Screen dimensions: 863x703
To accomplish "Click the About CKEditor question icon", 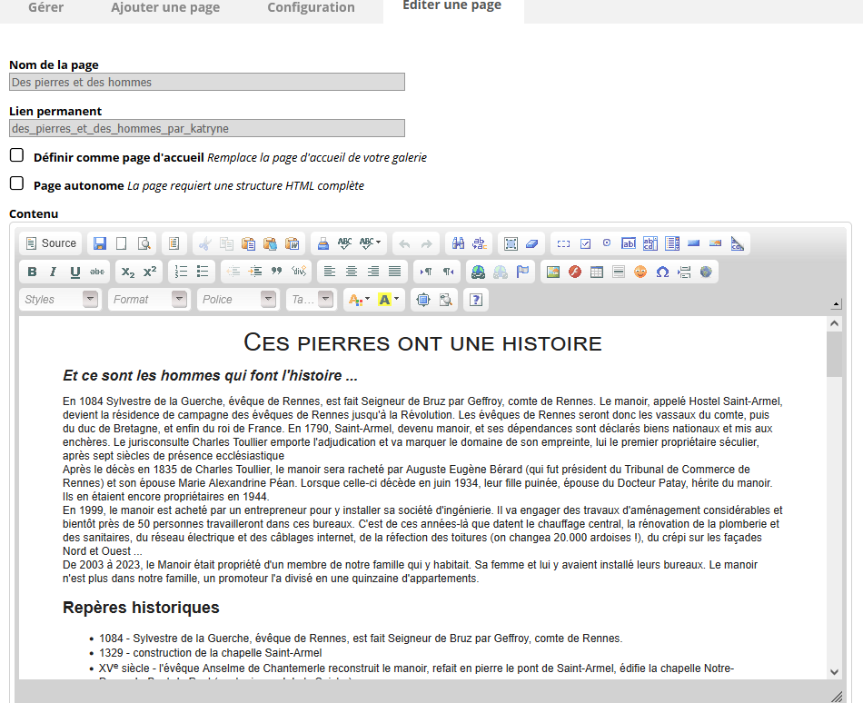I will click(476, 299).
